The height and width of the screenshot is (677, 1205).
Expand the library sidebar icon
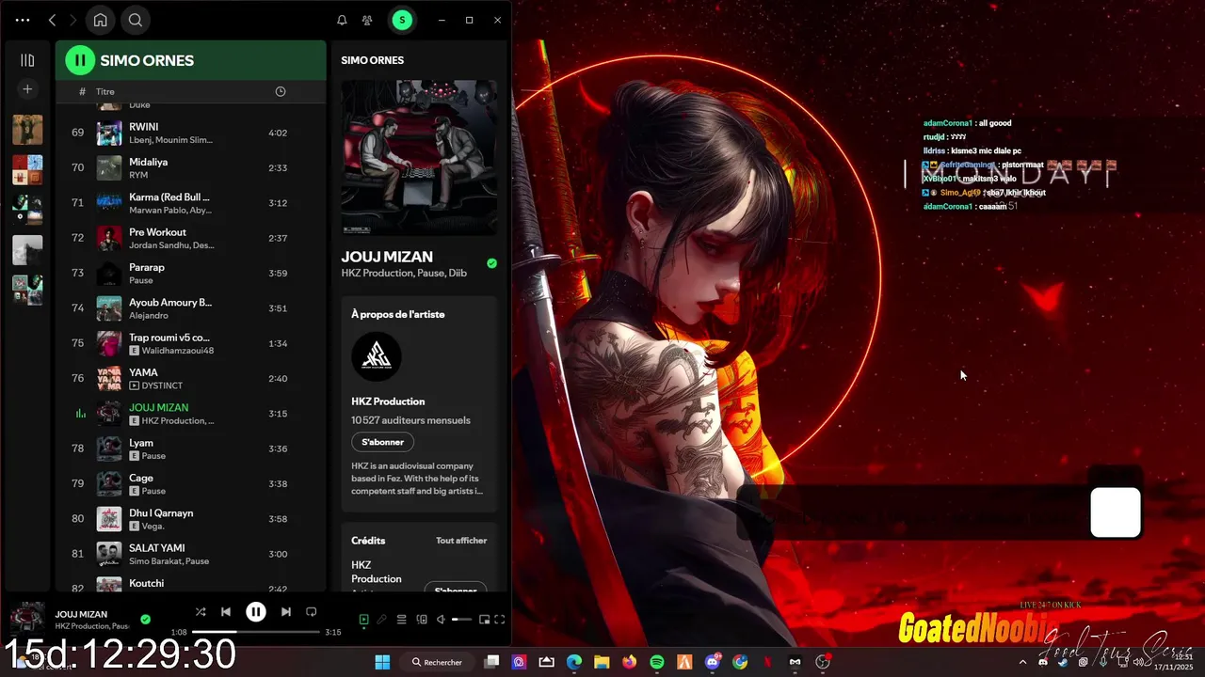click(27, 60)
